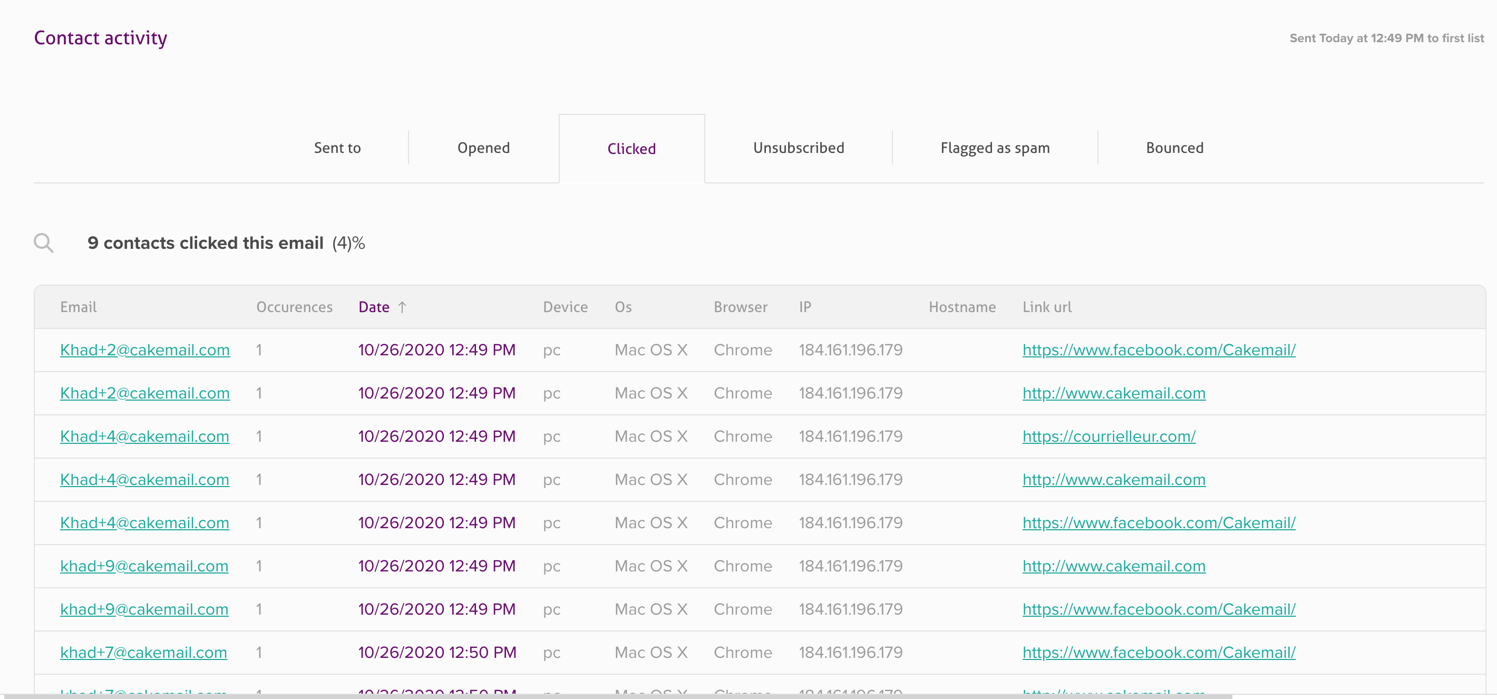
Task: Select the Clicked tab
Action: point(631,149)
